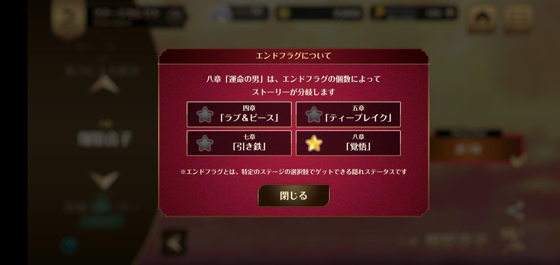
Task: Open the 五章「ティーブレイク」 flag panel
Action: [348, 114]
